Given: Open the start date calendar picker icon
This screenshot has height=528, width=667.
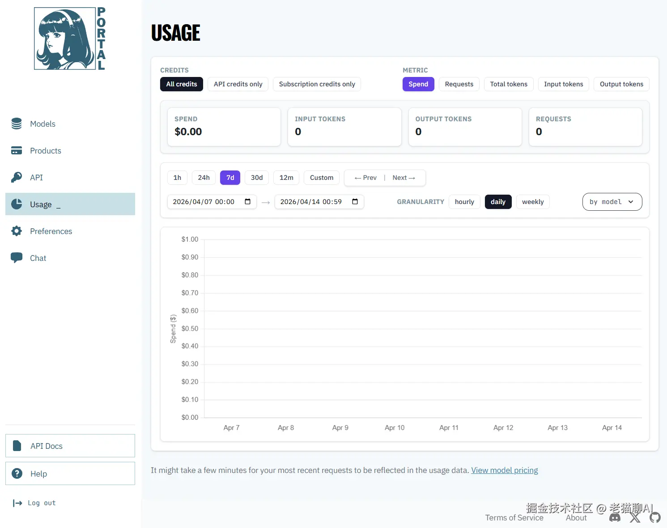Looking at the screenshot, I should (x=247, y=202).
